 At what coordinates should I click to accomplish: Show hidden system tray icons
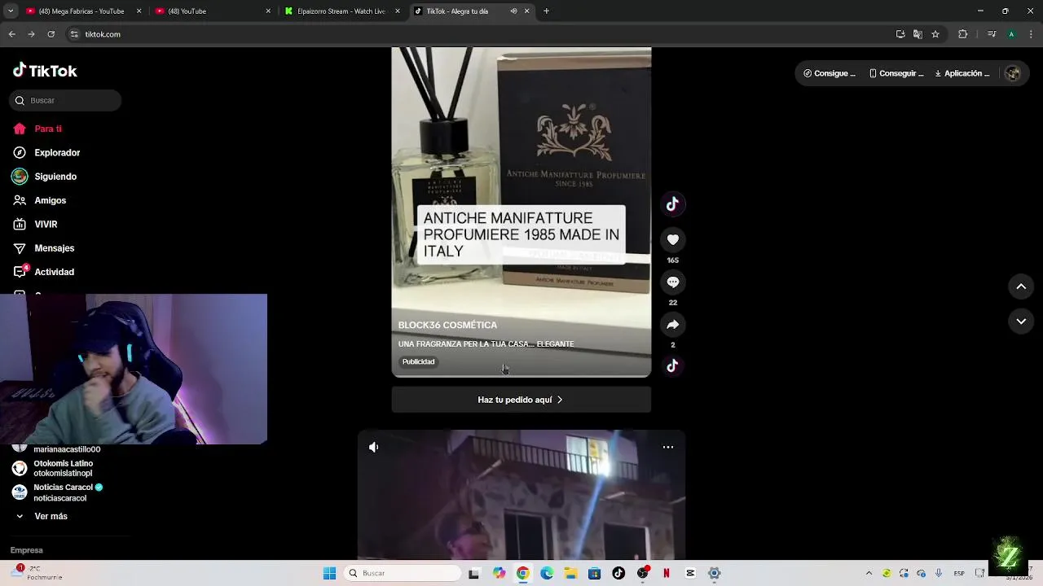[869, 573]
